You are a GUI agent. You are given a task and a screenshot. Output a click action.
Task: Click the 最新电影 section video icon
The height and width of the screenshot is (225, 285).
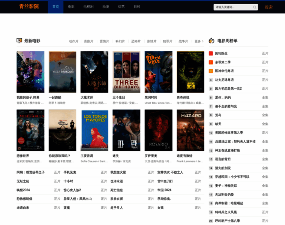pos(19,40)
